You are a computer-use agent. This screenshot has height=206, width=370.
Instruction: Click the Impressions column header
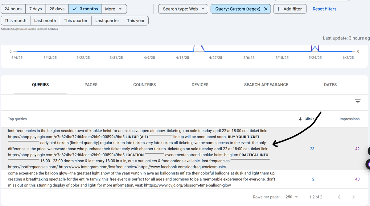[x=349, y=119]
